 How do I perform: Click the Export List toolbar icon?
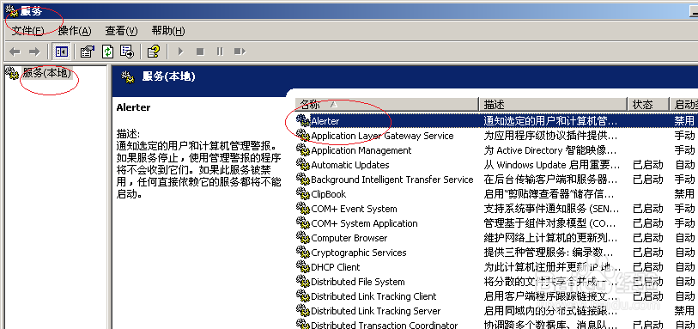(127, 52)
